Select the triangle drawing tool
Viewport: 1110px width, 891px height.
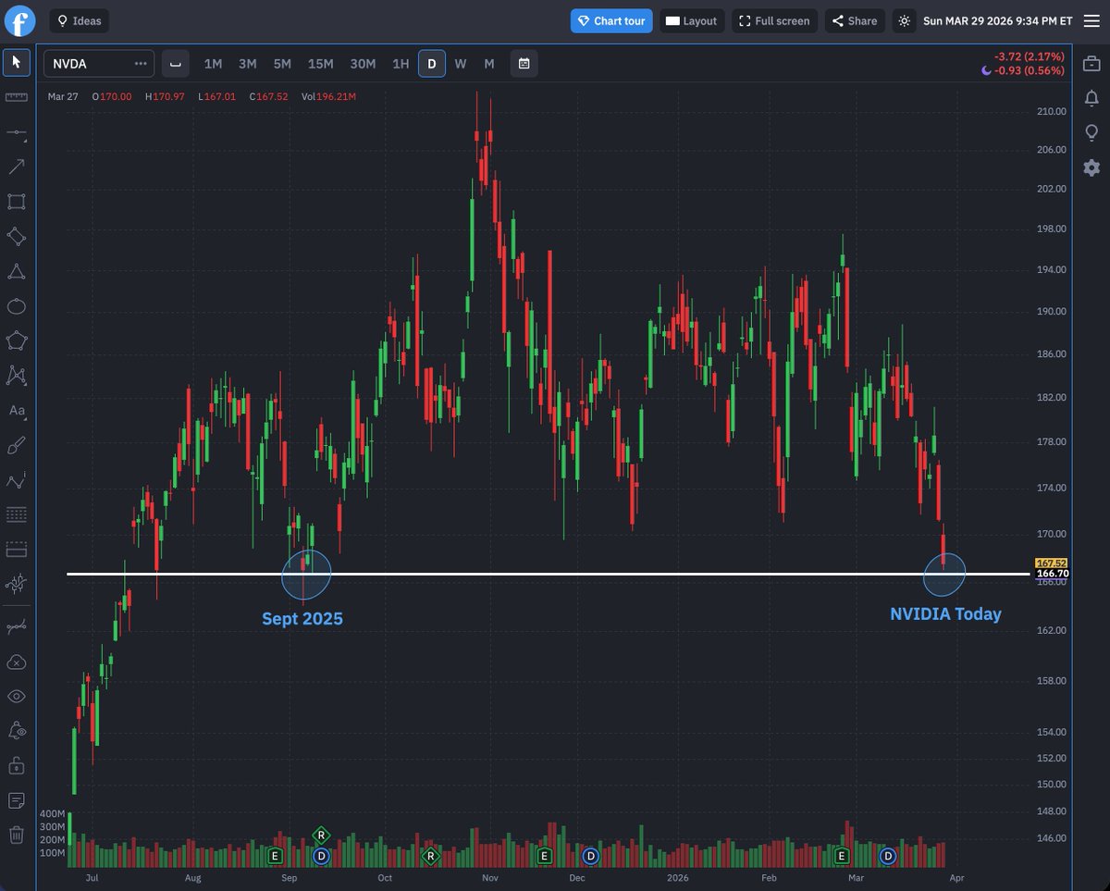coord(16,271)
